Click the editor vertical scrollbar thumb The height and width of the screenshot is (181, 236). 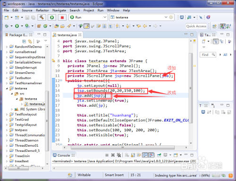click(191, 88)
